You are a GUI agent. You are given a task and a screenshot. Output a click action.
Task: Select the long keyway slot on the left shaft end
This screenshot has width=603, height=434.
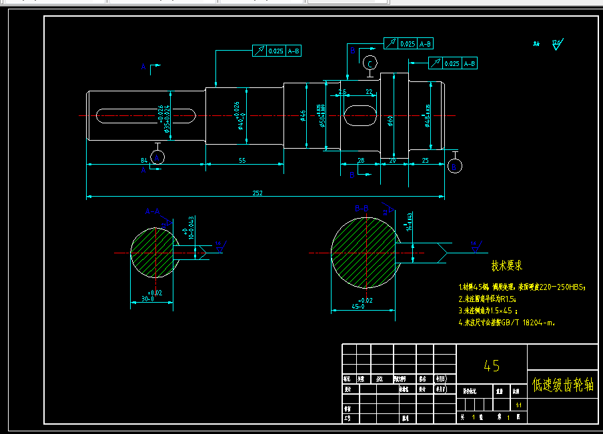pos(146,116)
